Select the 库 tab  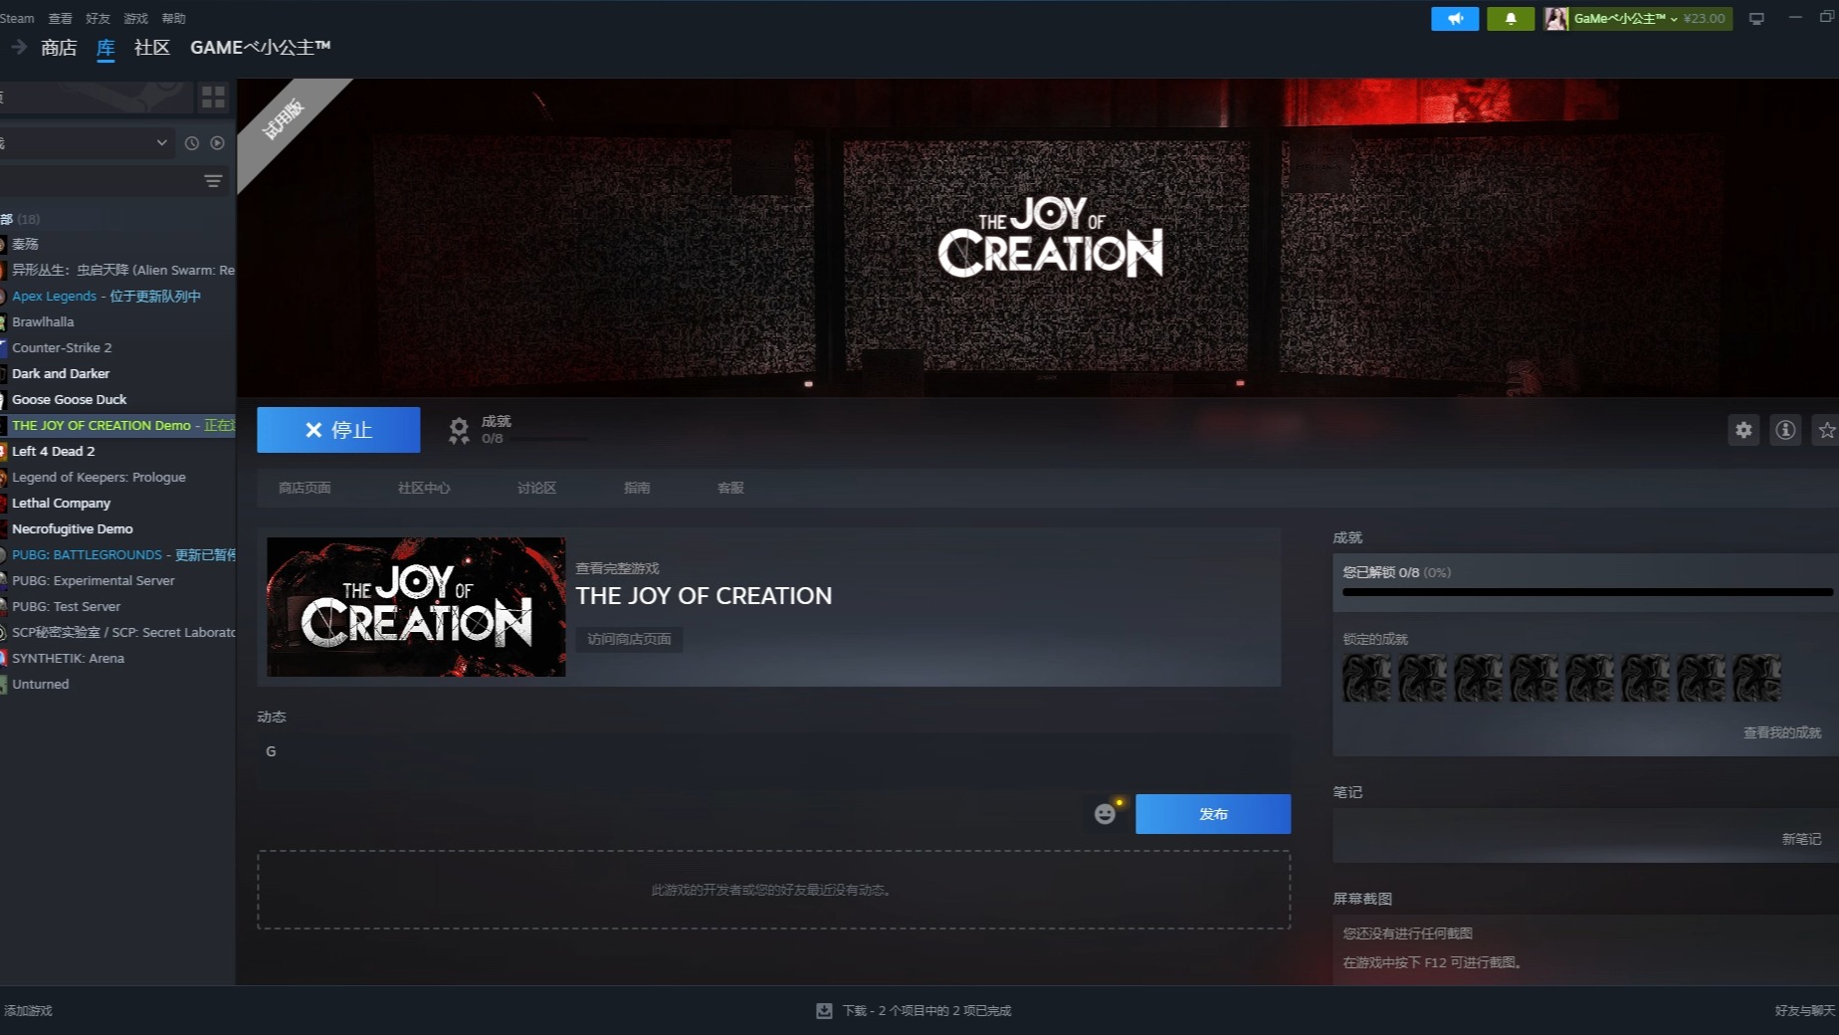[105, 48]
